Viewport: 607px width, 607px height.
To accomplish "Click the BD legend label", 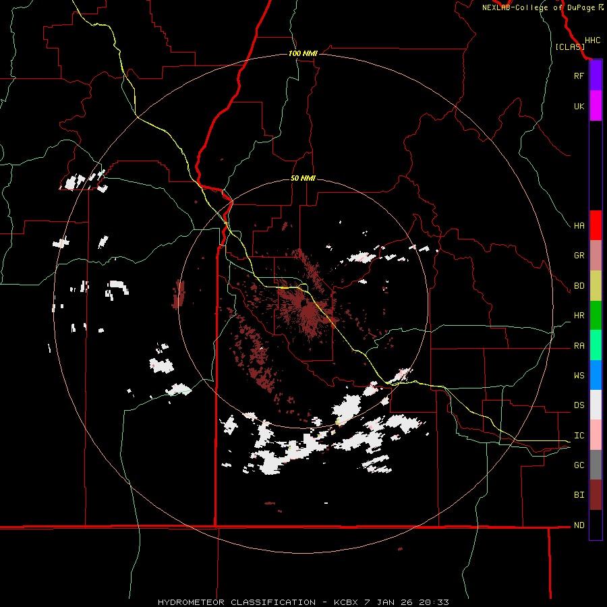I will tap(579, 286).
